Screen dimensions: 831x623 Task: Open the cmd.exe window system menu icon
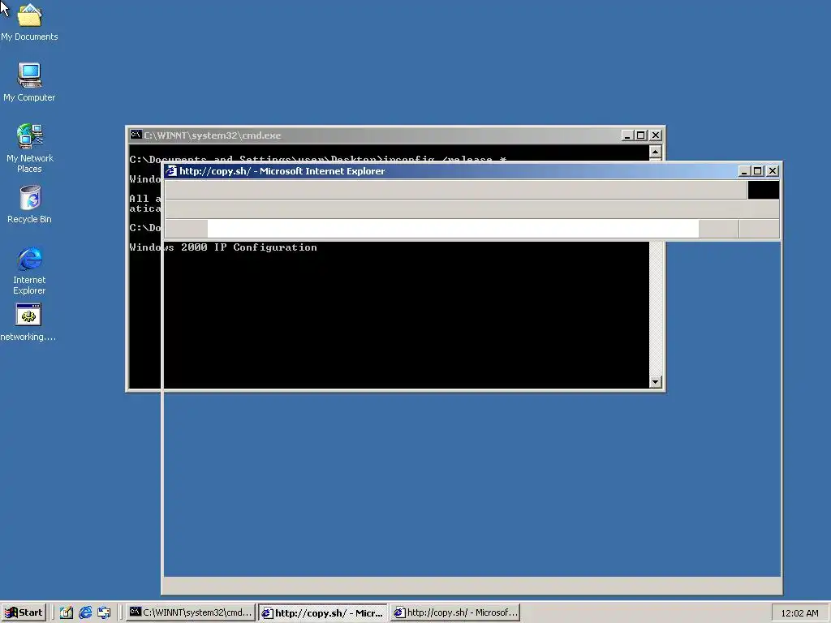point(136,135)
